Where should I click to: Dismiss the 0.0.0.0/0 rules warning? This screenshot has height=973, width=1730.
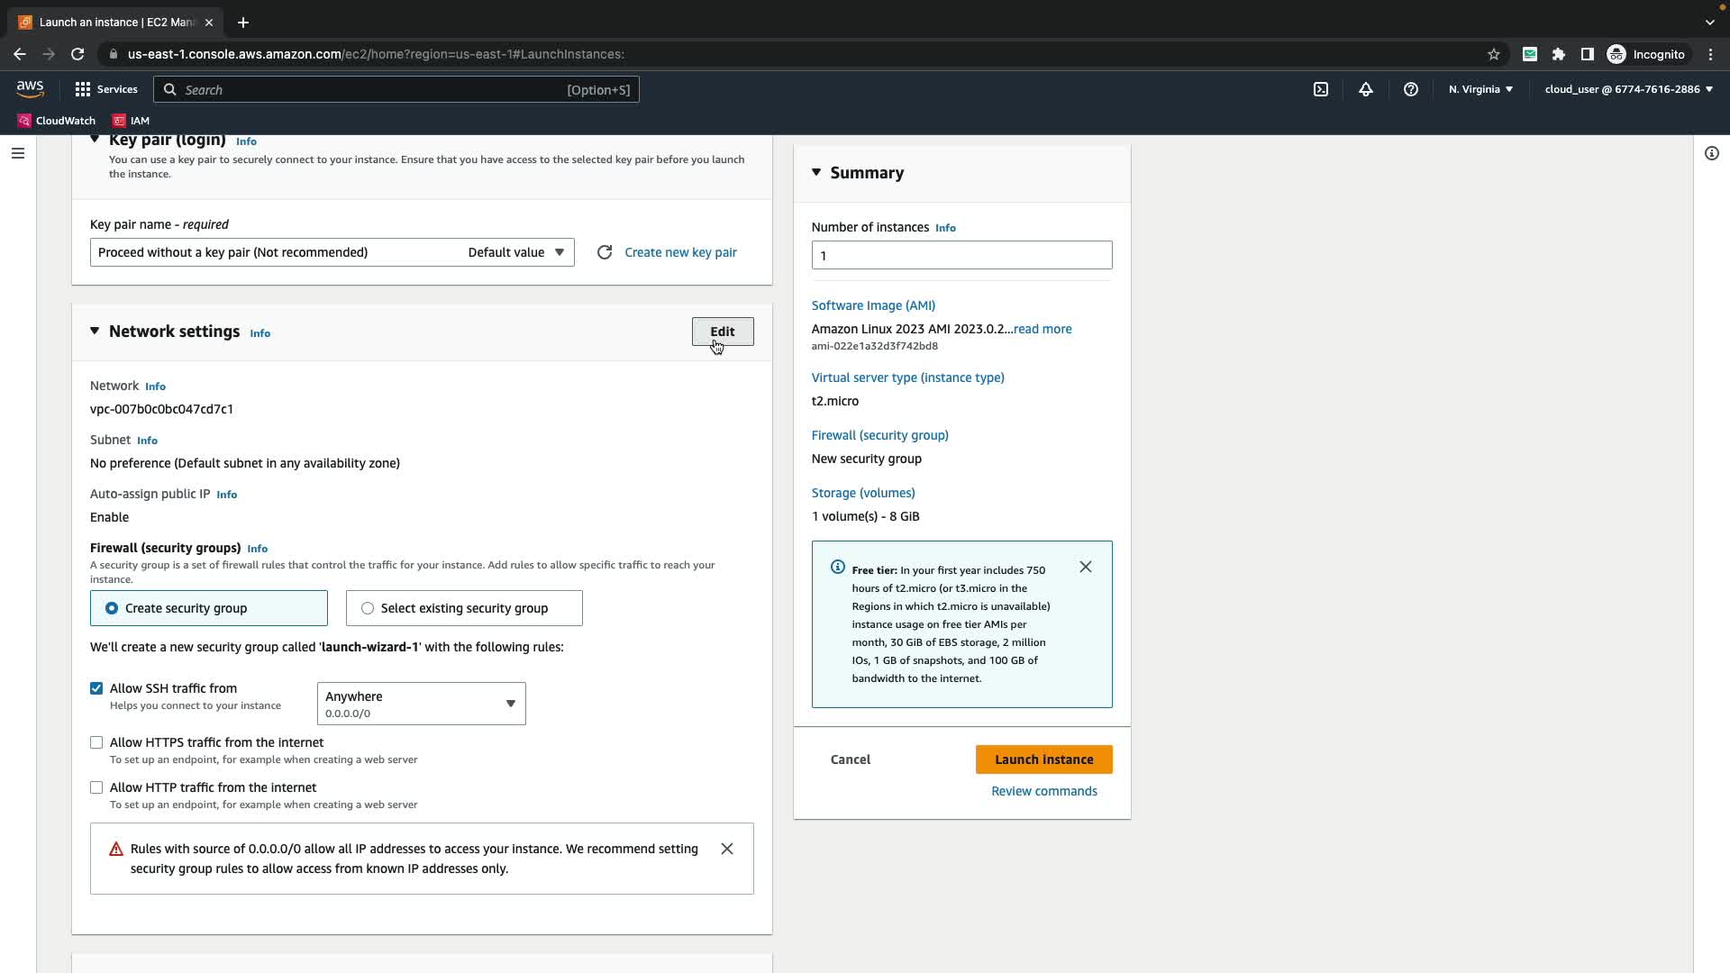727,849
